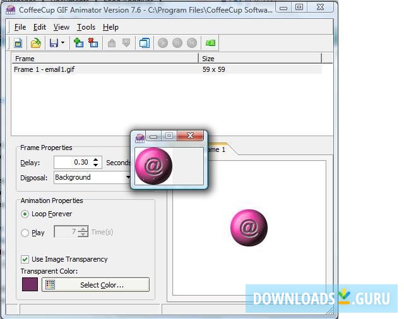The image size is (404, 319).
Task: Click the Frame column header
Action: (105, 59)
